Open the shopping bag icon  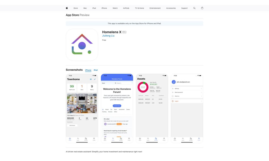click(202, 8)
